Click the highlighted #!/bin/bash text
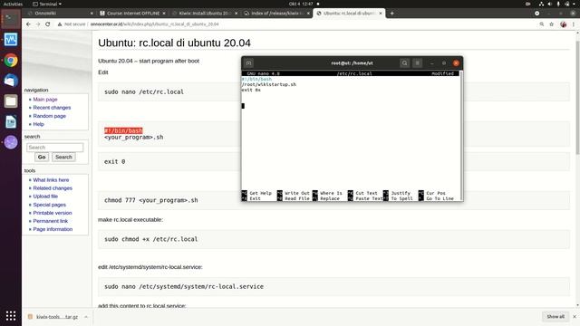Image resolution: width=580 pixels, height=326 pixels. coord(123,130)
